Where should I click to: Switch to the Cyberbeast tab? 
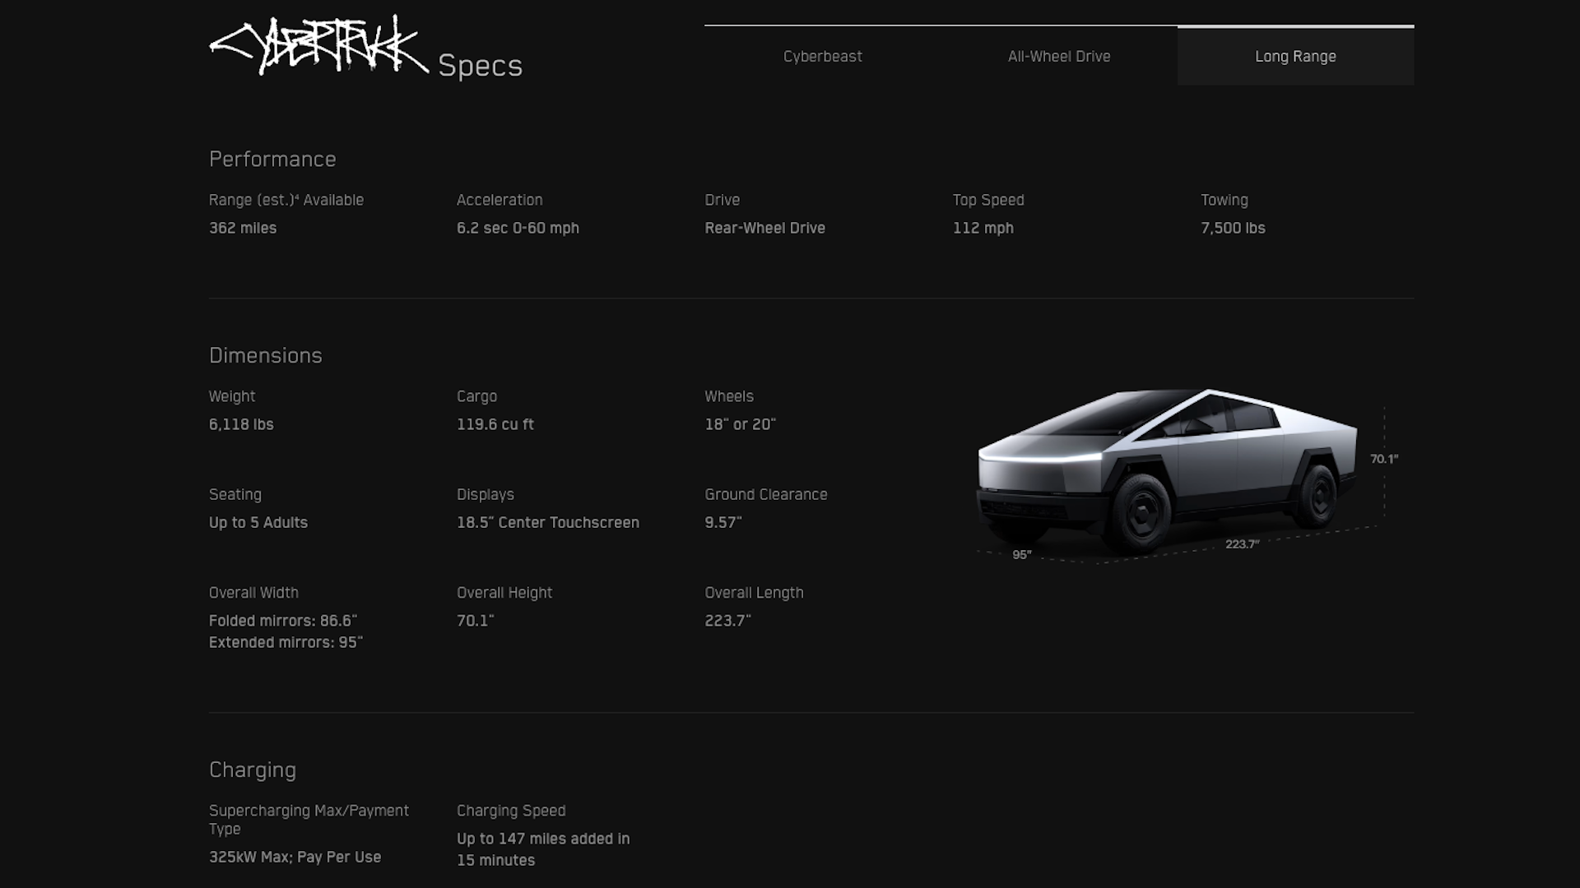click(x=822, y=56)
